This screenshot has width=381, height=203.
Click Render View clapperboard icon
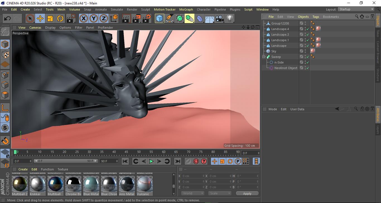(127, 19)
